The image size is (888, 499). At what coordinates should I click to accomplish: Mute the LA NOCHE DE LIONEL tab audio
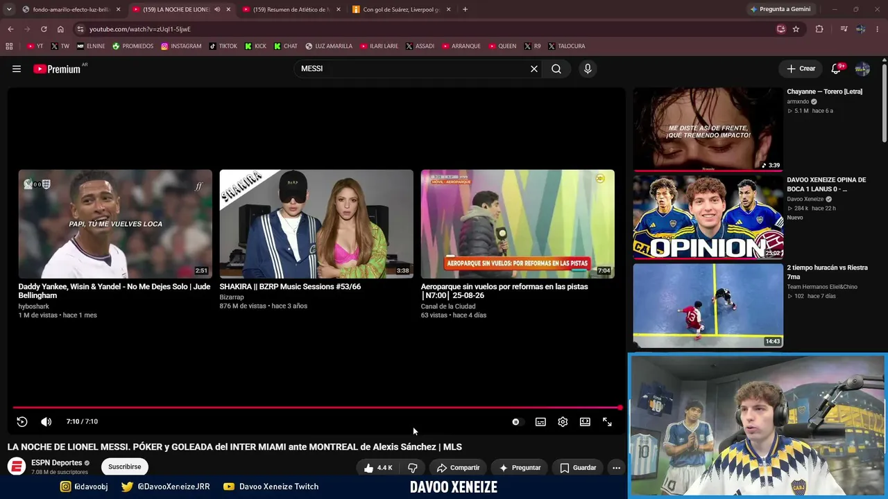click(x=217, y=10)
